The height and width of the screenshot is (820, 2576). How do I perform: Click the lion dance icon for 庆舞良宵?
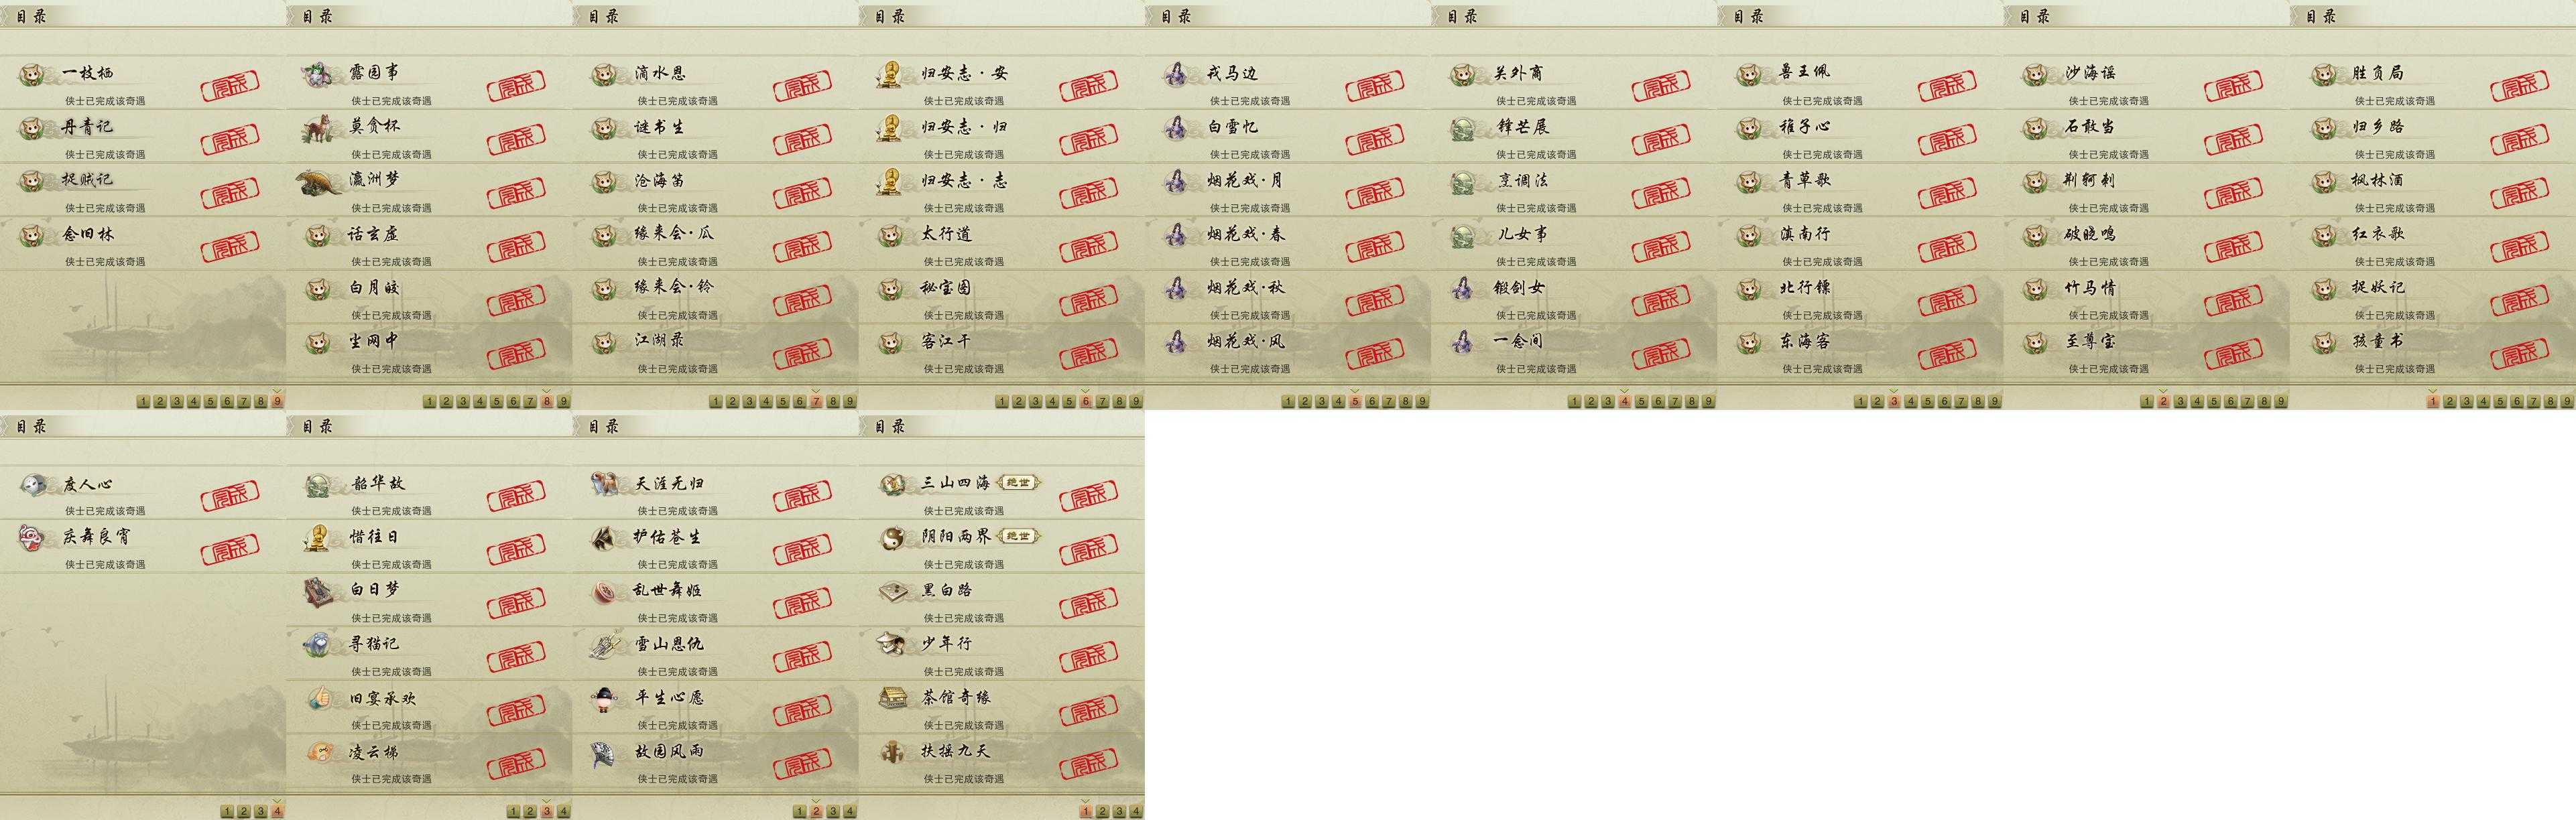[x=33, y=538]
